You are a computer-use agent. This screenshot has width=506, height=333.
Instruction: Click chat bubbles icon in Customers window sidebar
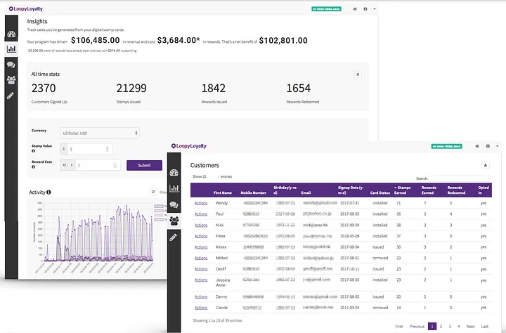(x=174, y=204)
